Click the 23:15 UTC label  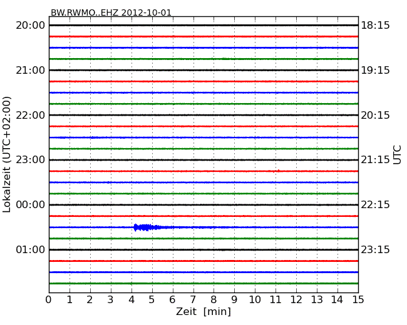pos(375,249)
